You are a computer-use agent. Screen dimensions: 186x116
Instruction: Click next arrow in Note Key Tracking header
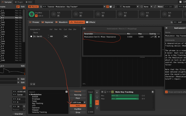tap(110, 92)
